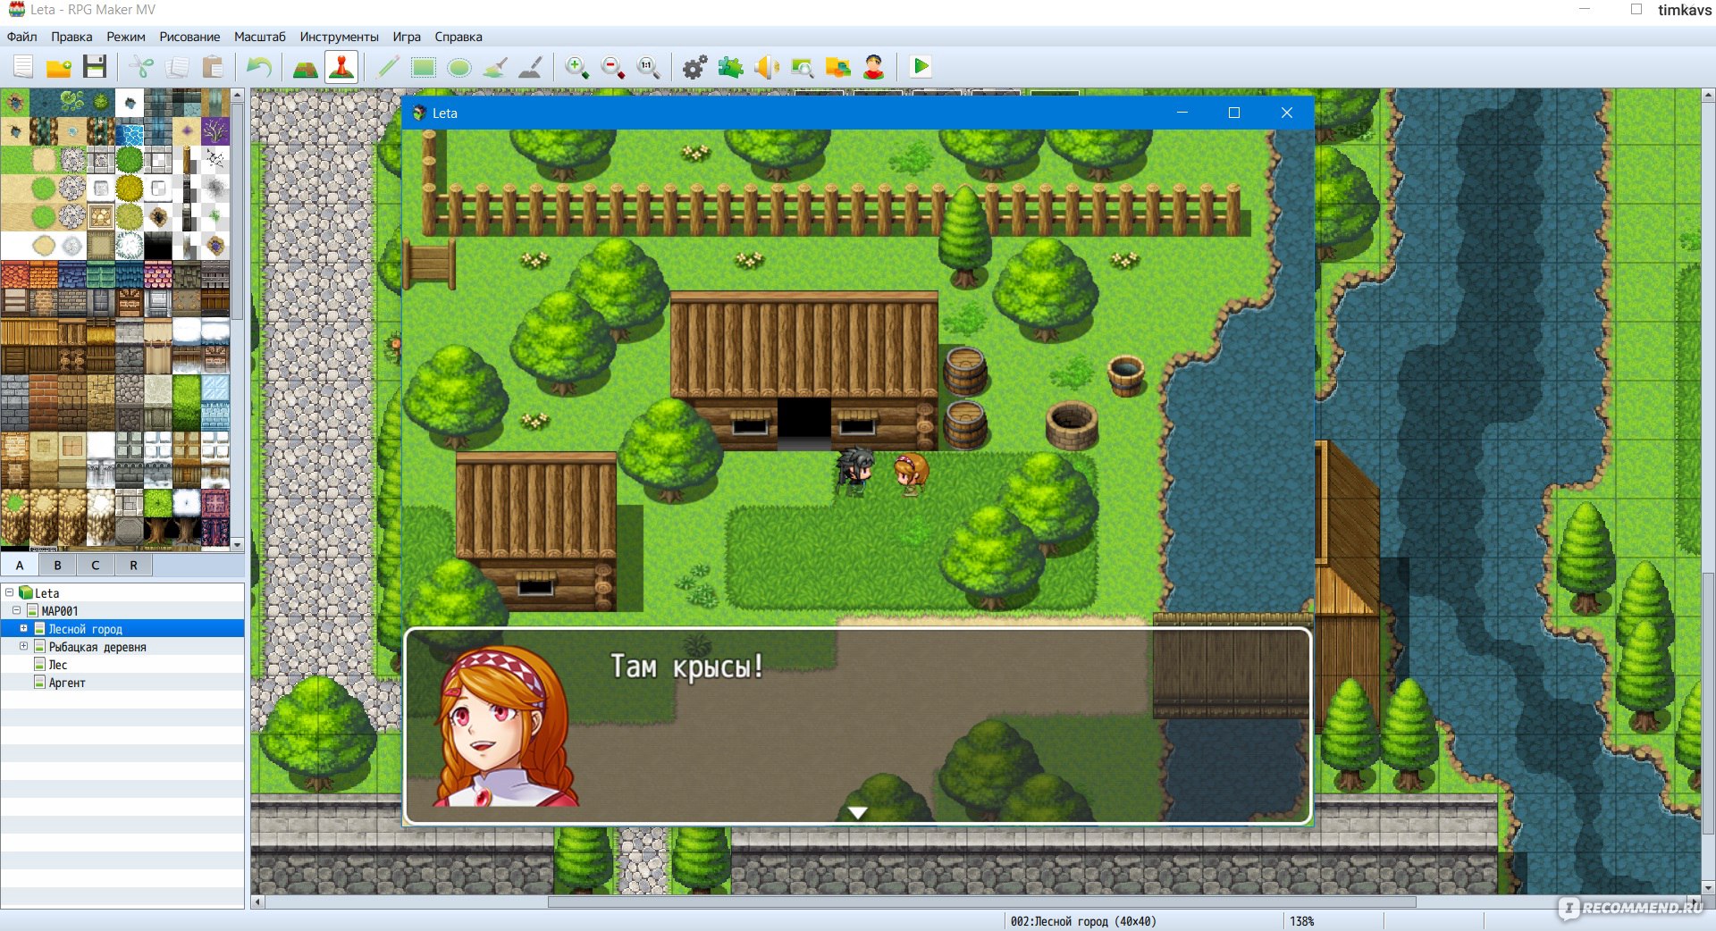Viewport: 1716px width, 931px height.
Task: Open the Database with the gears icon
Action: (x=695, y=67)
